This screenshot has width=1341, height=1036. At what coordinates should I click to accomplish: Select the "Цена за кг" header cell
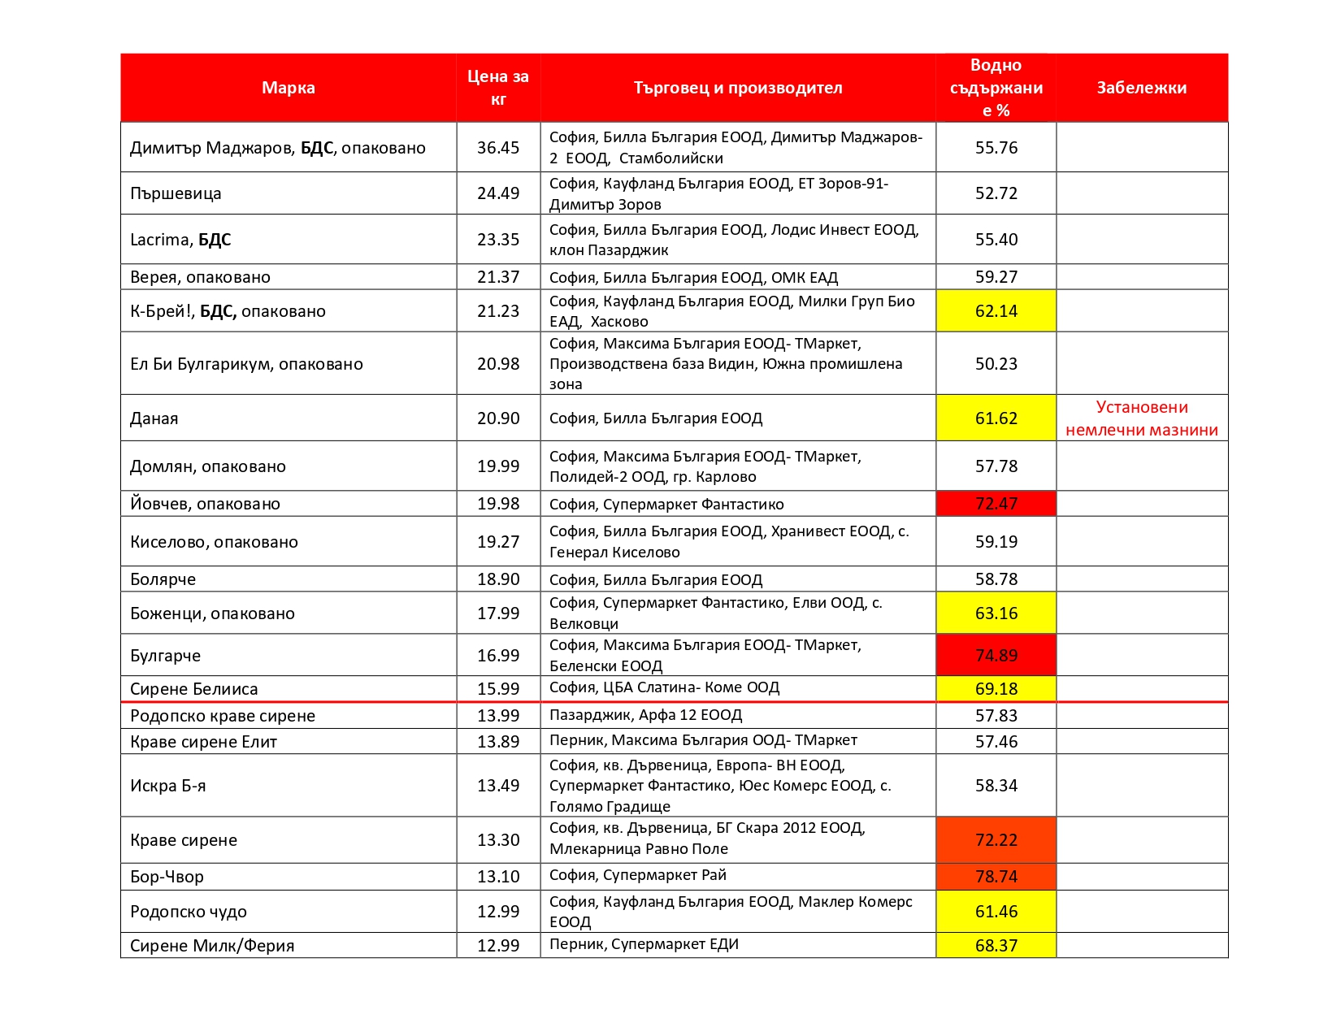[x=497, y=88]
